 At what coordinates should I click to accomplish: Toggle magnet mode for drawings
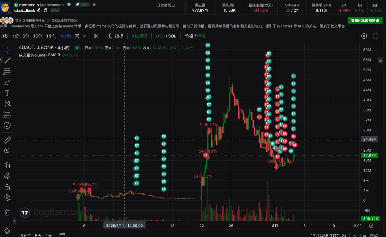(7, 165)
